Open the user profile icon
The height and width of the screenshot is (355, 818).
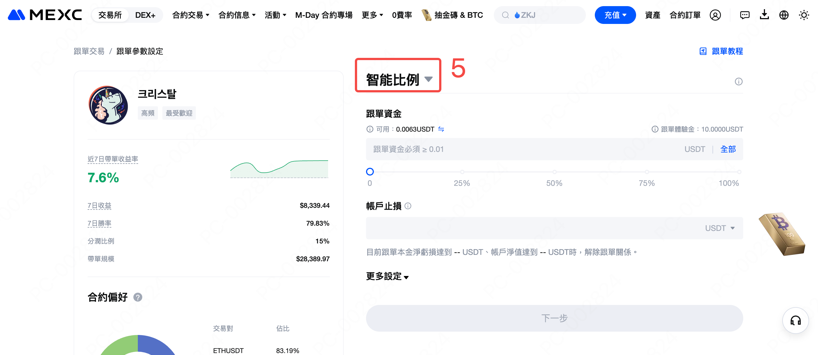[715, 15]
